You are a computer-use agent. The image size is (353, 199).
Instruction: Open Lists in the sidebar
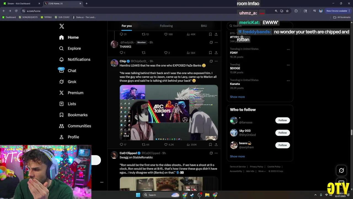(x=68, y=104)
